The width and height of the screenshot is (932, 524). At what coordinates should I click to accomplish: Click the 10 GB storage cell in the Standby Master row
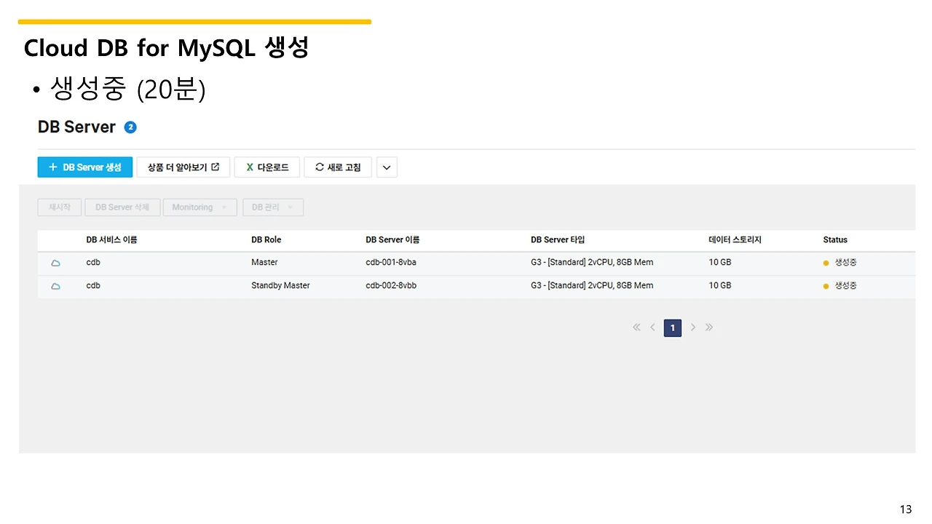(720, 286)
